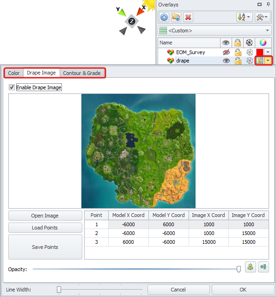Show the hidden EOM_Survey overlay
The height and width of the screenshot is (297, 276).
point(226,52)
